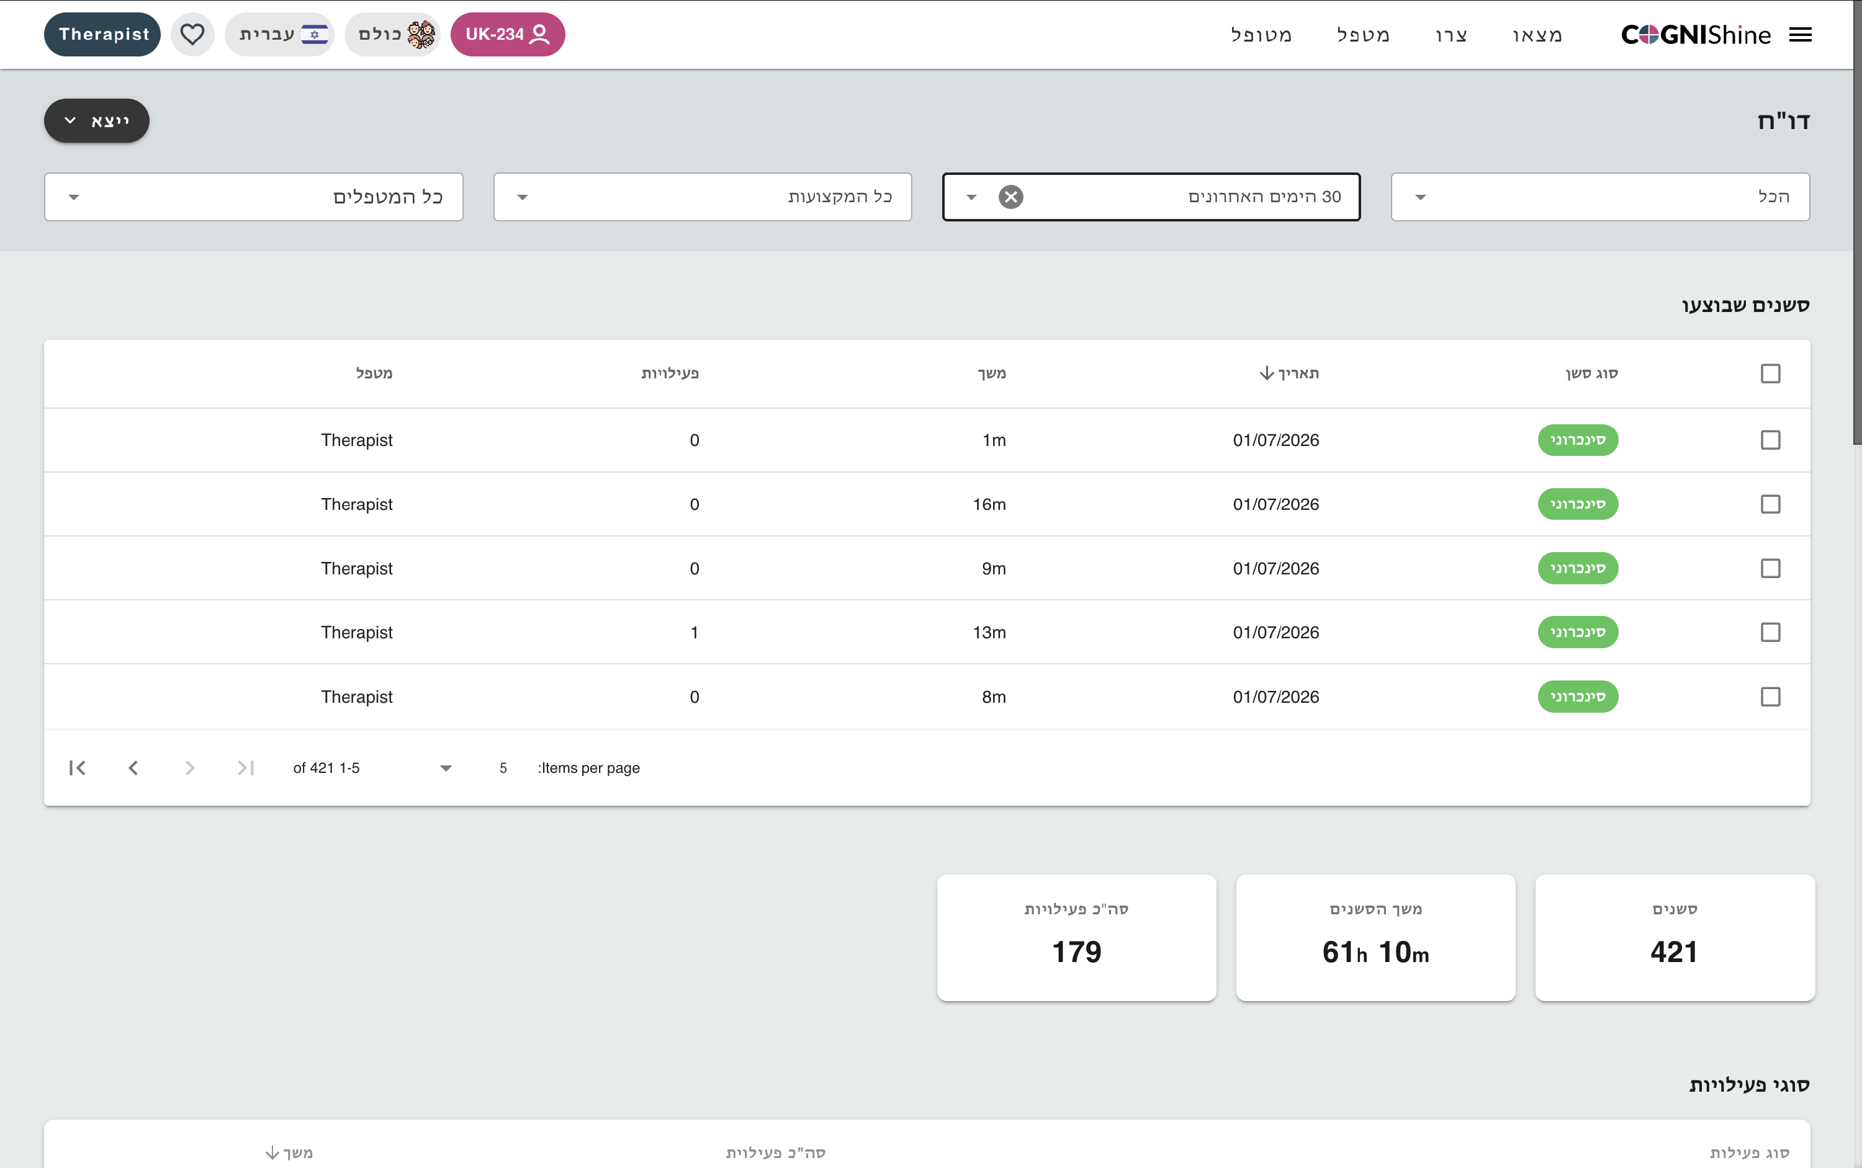Screen dimensions: 1862x1168
Task: Check the 16m session row checkbox
Action: [1770, 504]
